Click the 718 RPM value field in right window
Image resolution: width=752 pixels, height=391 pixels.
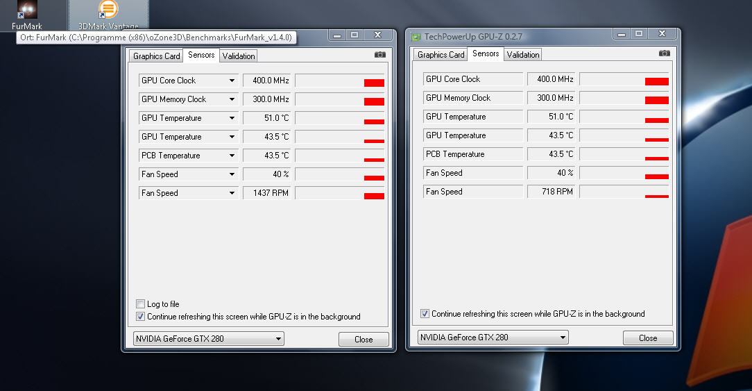click(x=551, y=191)
